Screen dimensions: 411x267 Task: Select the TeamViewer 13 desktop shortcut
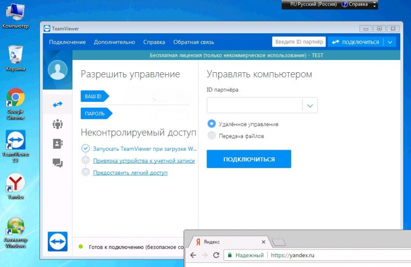[x=15, y=147]
